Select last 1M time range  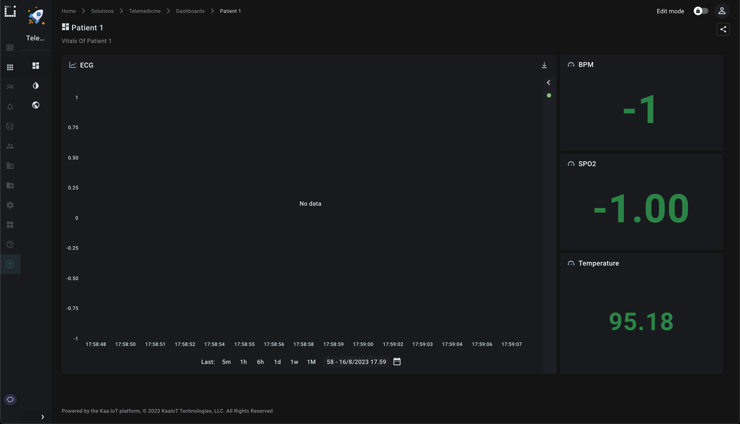[x=311, y=362]
